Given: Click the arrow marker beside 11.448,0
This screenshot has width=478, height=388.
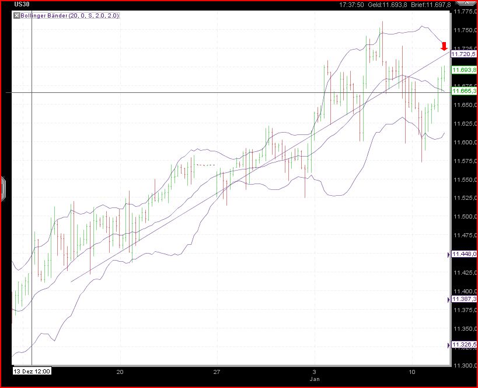Looking at the screenshot, I should (x=449, y=254).
